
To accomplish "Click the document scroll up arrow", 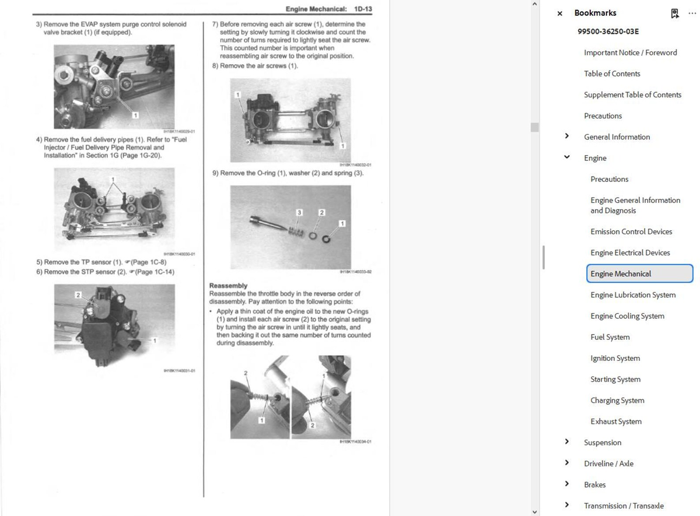I will pyautogui.click(x=535, y=5).
